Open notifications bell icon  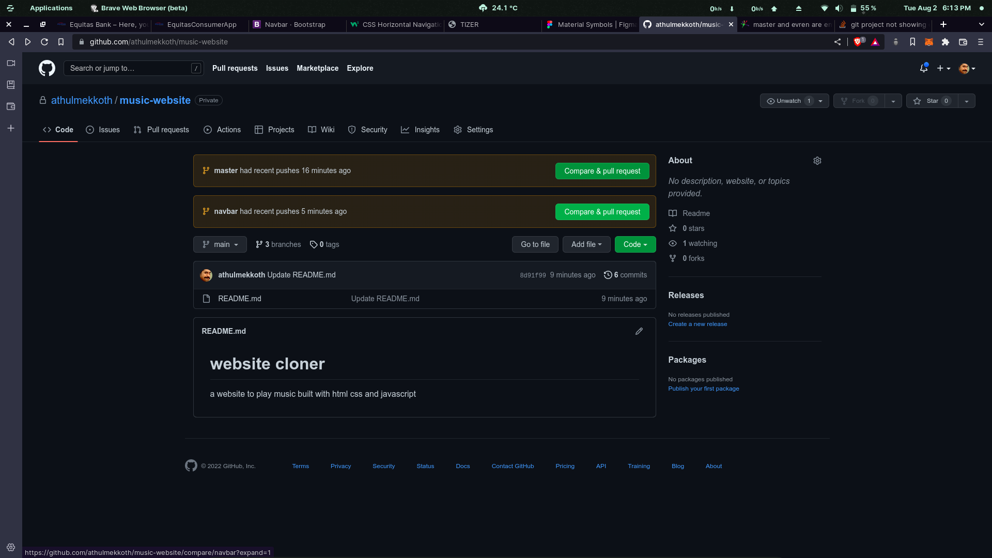pos(924,68)
